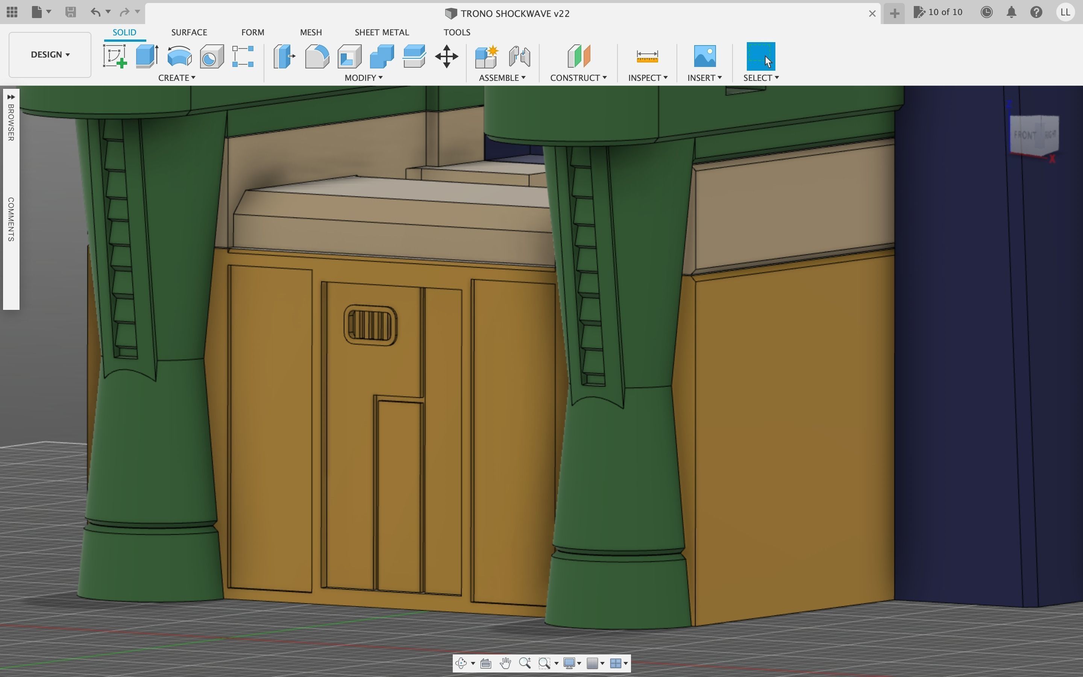Viewport: 1083px width, 677px height.
Task: Open the File menu icon
Action: (37, 12)
